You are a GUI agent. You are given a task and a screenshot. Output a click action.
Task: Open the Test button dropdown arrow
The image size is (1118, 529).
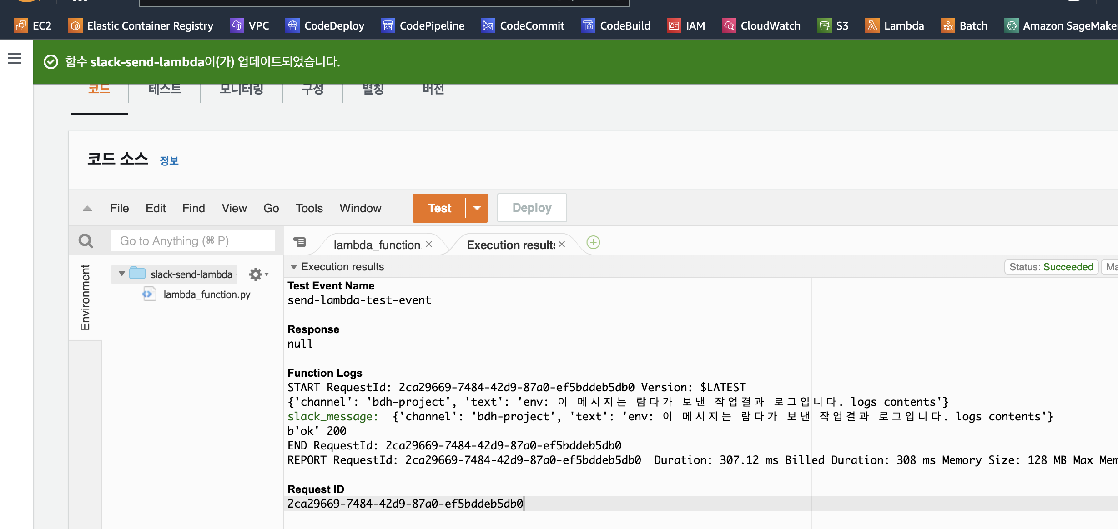[x=477, y=208]
